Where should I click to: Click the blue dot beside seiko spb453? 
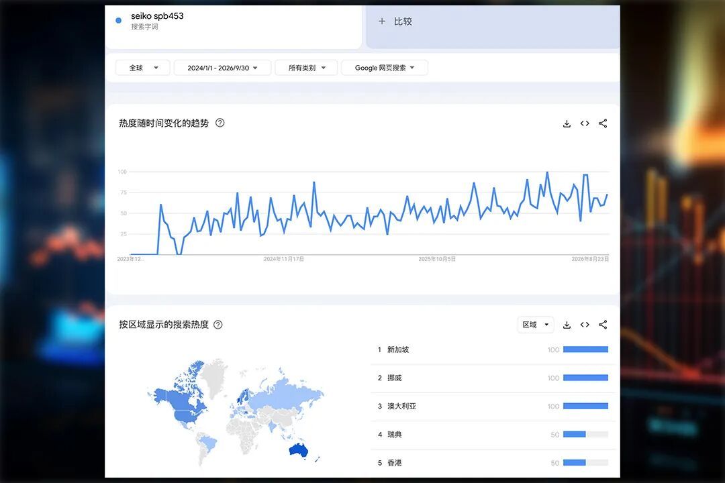[118, 20]
